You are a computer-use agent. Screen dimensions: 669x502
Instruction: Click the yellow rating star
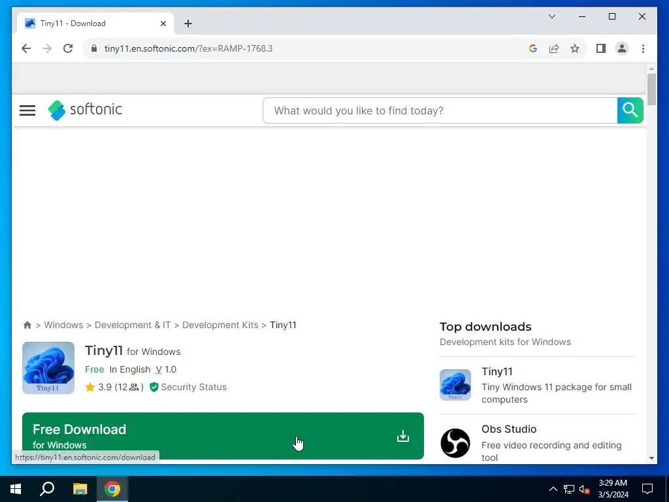(90, 387)
